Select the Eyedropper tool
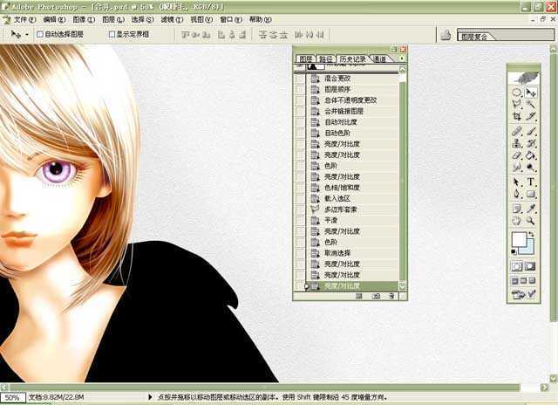This screenshot has height=405, width=558. (x=531, y=209)
